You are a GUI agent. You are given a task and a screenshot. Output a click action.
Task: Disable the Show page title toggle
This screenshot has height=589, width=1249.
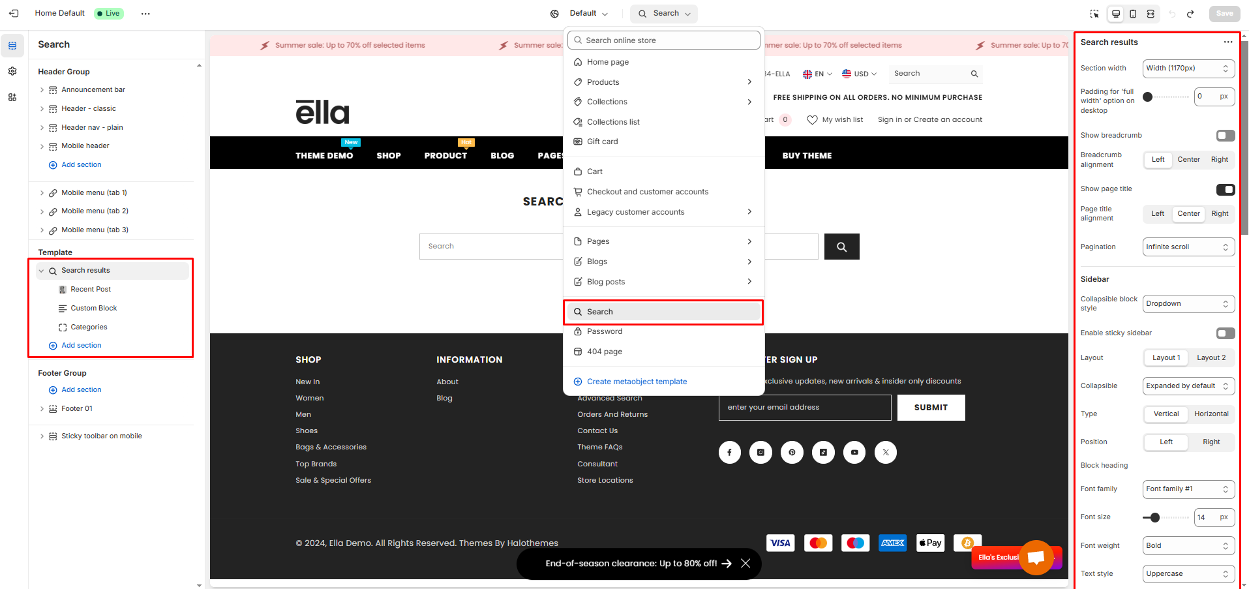[1225, 190]
